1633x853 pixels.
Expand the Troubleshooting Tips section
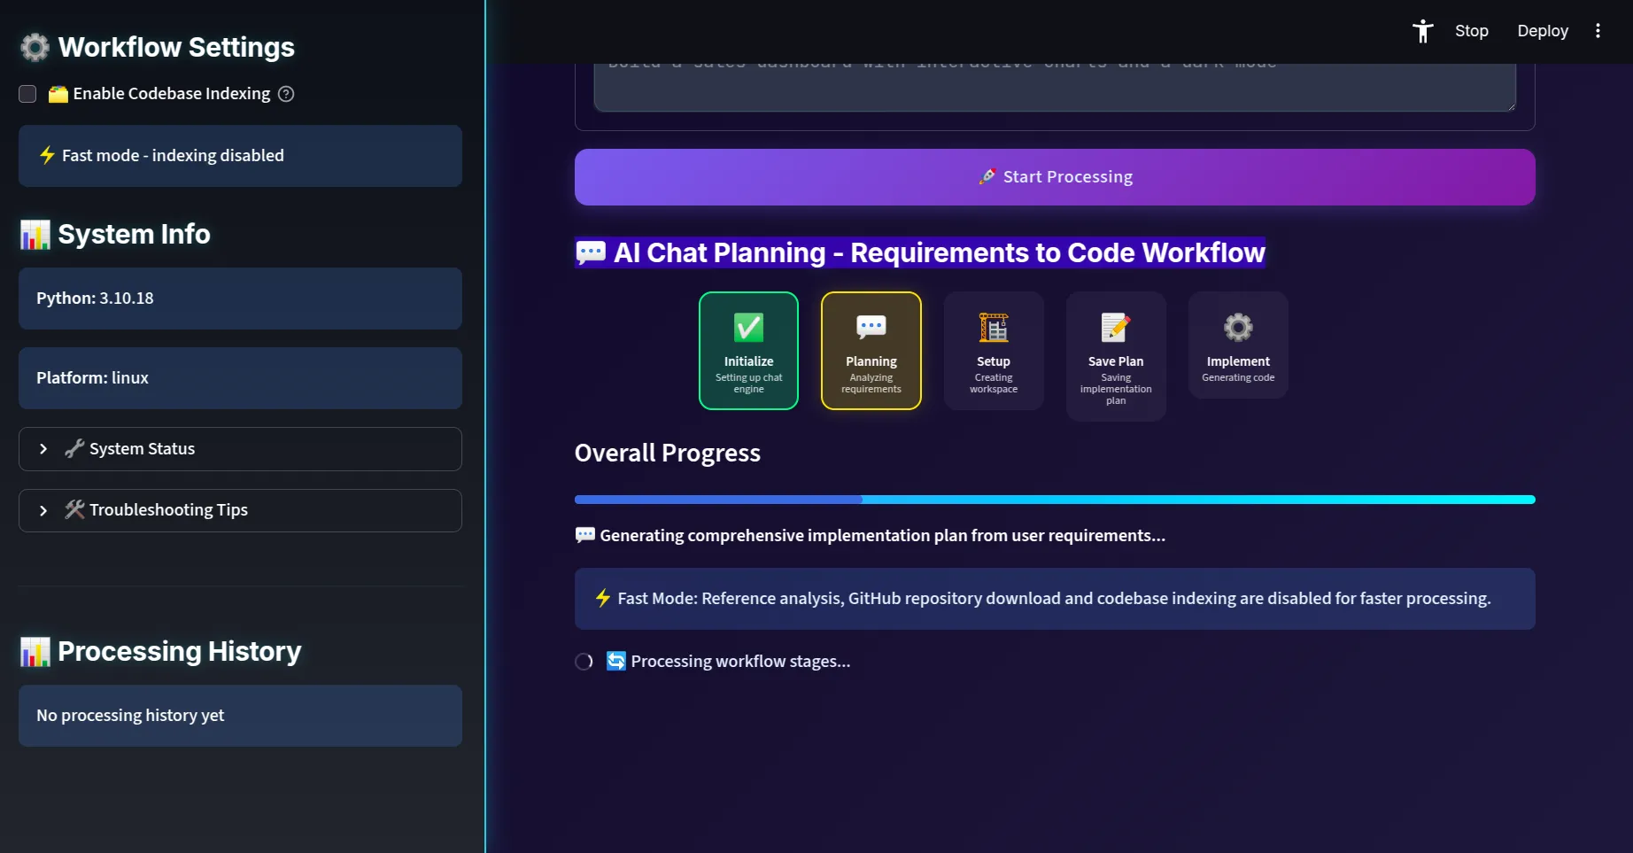[x=239, y=510]
